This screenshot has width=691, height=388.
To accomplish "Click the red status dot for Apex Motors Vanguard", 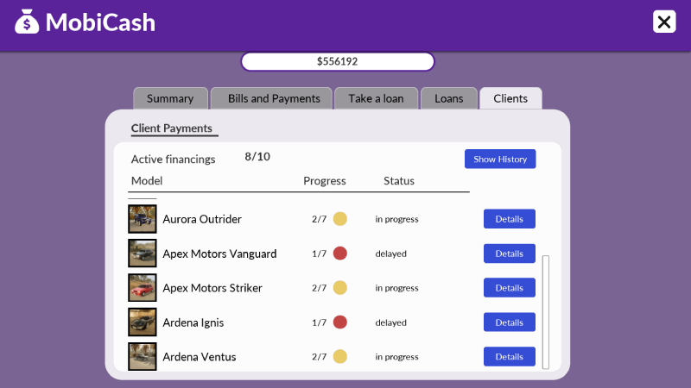I will 340,253.
